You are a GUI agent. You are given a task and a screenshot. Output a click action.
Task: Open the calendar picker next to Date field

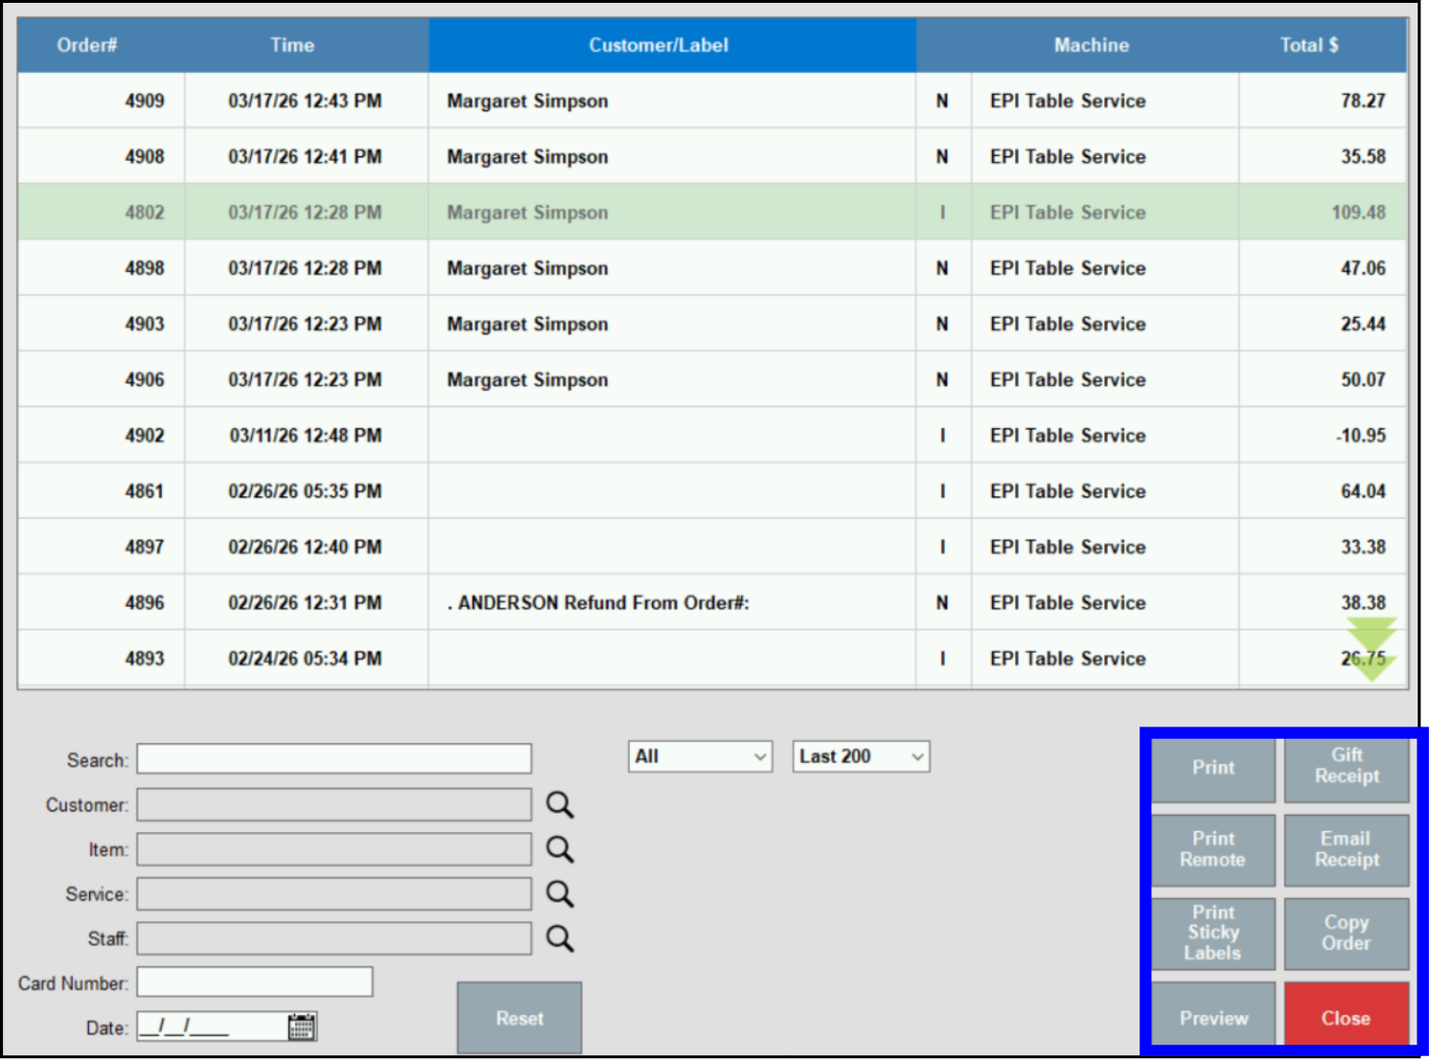[x=302, y=1025]
